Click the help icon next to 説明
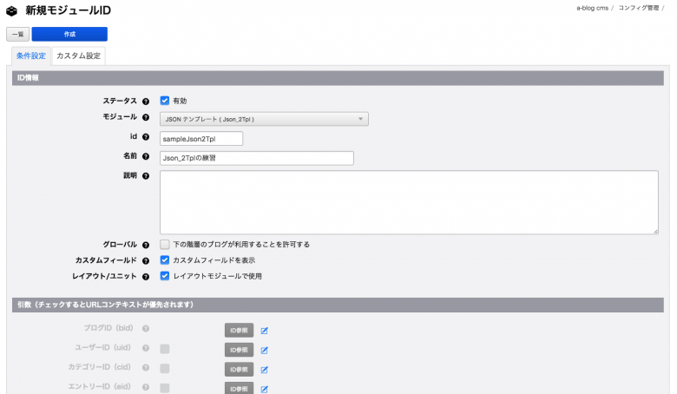 coord(146,175)
